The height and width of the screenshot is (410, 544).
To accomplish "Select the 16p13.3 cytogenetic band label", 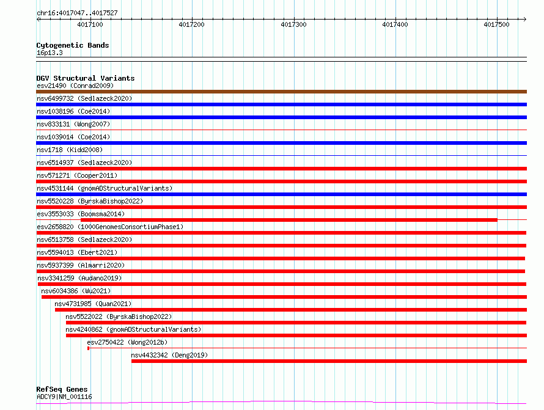I will (x=50, y=53).
